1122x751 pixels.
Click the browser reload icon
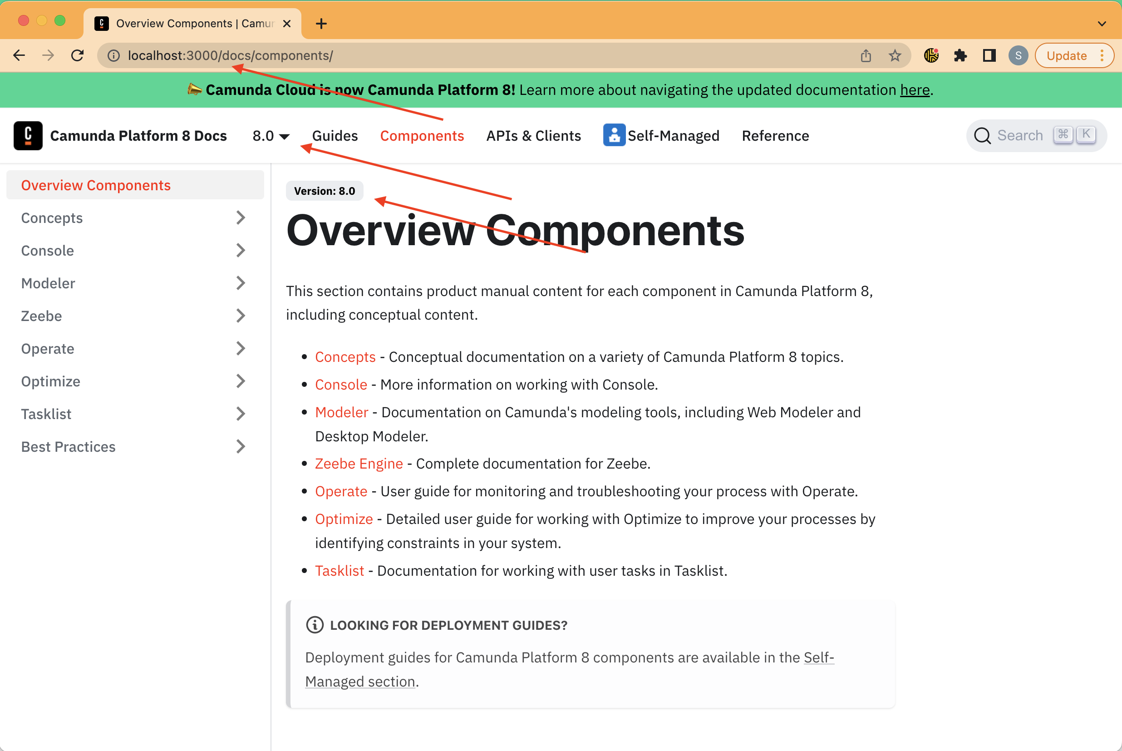[78, 55]
